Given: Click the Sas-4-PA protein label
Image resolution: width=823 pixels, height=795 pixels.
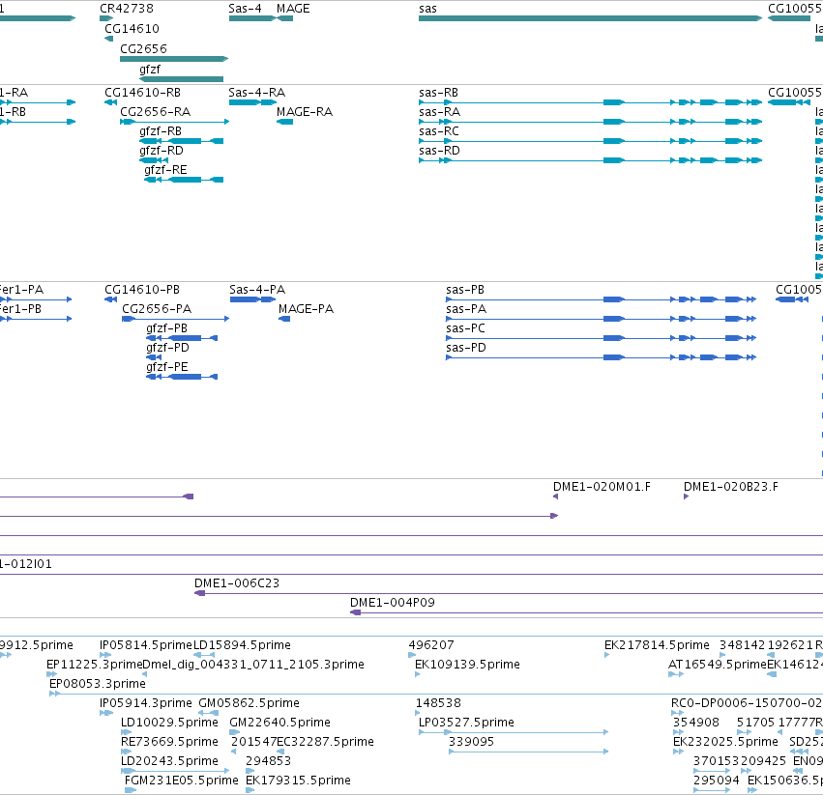Looking at the screenshot, I should coord(257,290).
